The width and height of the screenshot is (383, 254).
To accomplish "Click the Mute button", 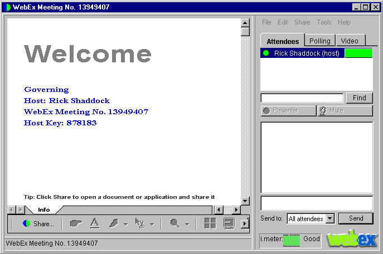I will click(345, 111).
